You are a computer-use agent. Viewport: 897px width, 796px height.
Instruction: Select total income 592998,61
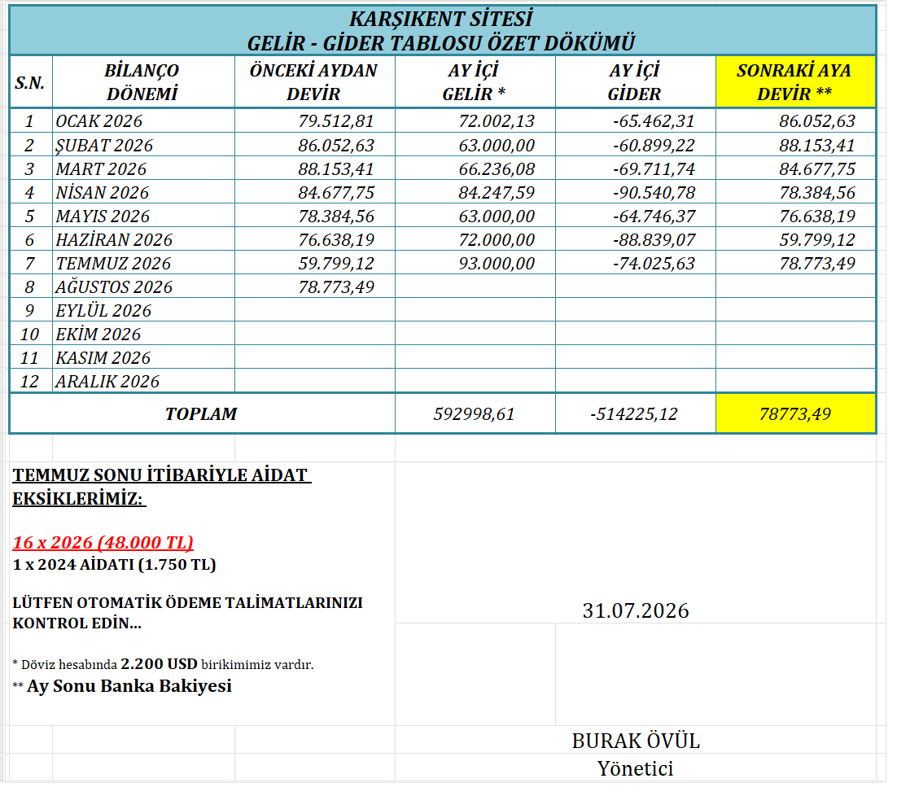(x=475, y=413)
